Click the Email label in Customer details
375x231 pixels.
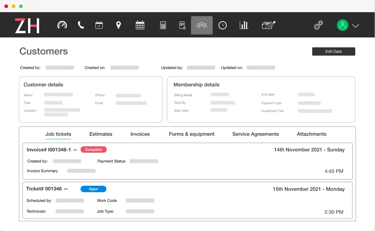point(99,103)
